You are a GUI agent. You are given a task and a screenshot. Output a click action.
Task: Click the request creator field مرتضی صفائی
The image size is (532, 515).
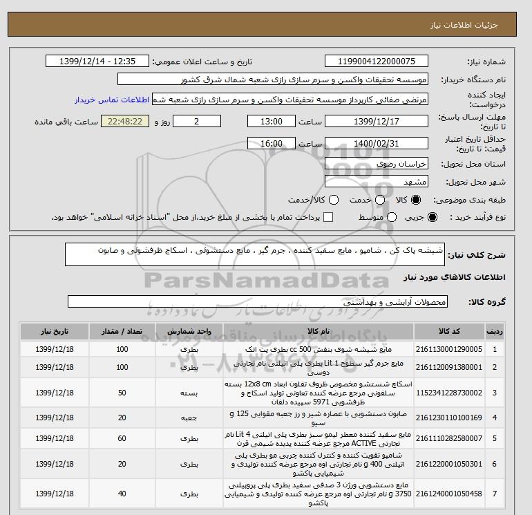(x=290, y=100)
